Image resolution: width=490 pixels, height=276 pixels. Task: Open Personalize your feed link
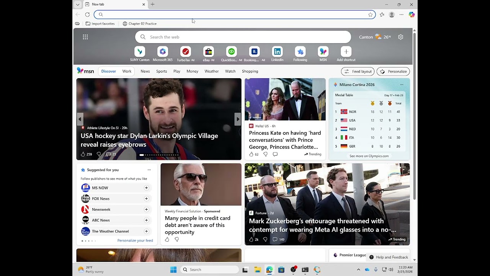pyautogui.click(x=135, y=241)
